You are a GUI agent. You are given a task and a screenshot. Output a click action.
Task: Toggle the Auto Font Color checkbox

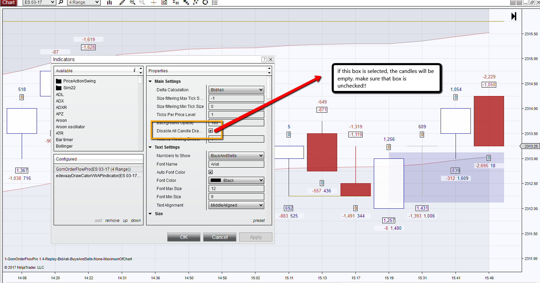pyautogui.click(x=211, y=172)
